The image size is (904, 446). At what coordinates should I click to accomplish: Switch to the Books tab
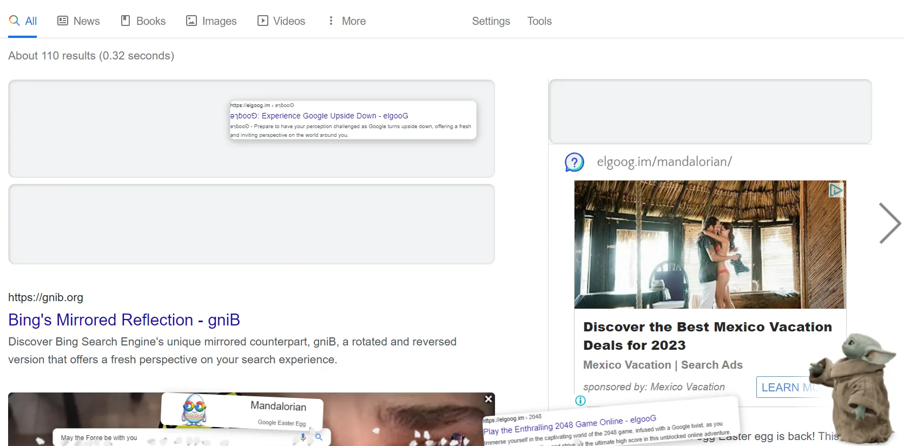[x=143, y=21]
